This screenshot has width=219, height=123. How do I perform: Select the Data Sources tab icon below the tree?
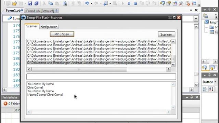[x=212, y=68]
